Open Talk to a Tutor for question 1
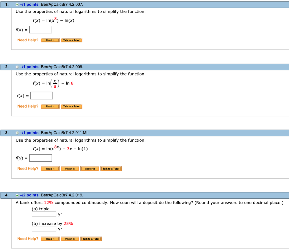The width and height of the screenshot is (289, 249). (x=71, y=40)
